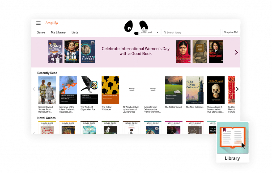Click The Tables Turned title link
272x173 pixels.
(173, 107)
